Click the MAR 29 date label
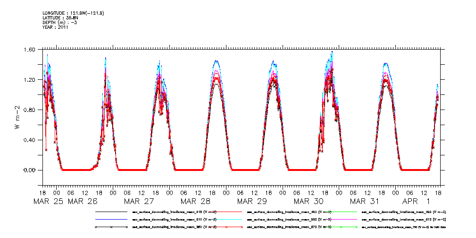Viewport: 476px width, 238px height. click(252, 201)
